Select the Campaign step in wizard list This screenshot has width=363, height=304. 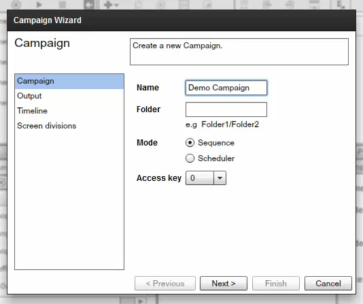coord(69,81)
